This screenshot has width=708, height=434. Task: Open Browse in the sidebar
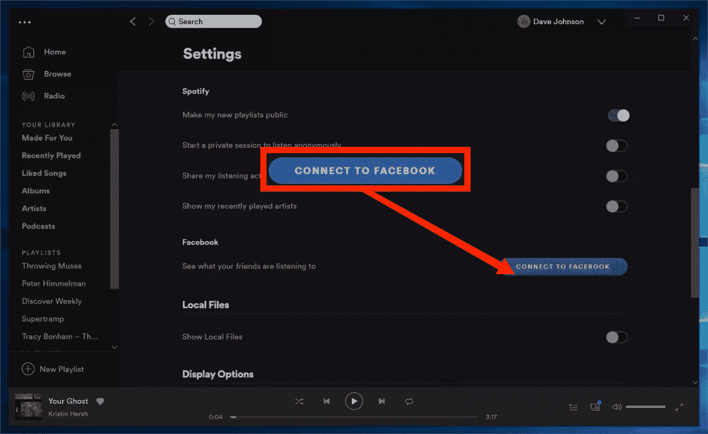coord(58,74)
